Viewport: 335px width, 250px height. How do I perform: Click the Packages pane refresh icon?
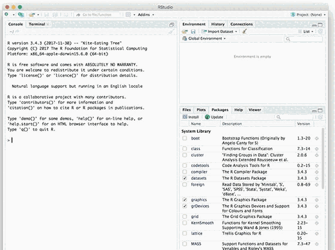(320, 117)
